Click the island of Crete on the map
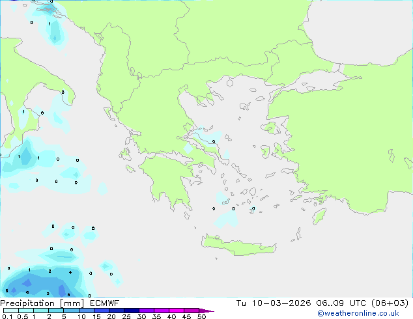Viewport: 413px width, 319px height. [x=238, y=246]
